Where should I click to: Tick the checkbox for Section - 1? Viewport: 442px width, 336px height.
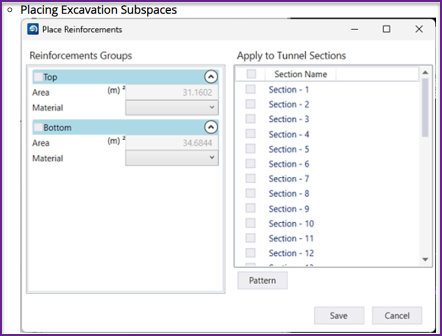250,90
